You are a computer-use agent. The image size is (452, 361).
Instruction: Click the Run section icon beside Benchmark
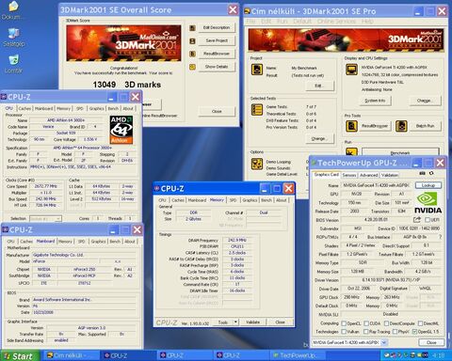point(351,152)
